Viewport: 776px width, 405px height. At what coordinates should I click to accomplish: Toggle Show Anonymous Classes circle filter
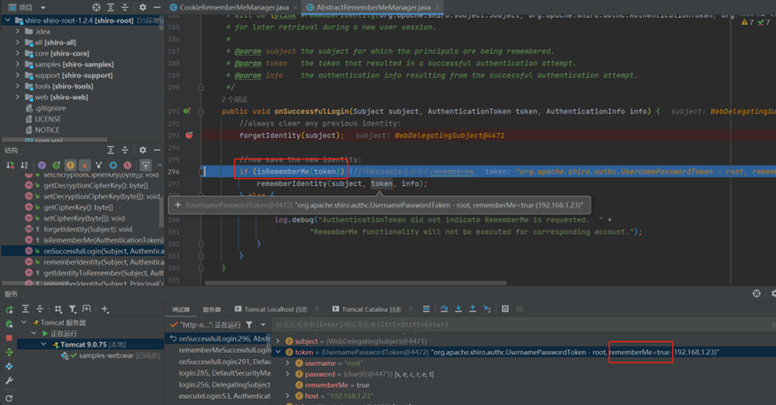[x=114, y=165]
